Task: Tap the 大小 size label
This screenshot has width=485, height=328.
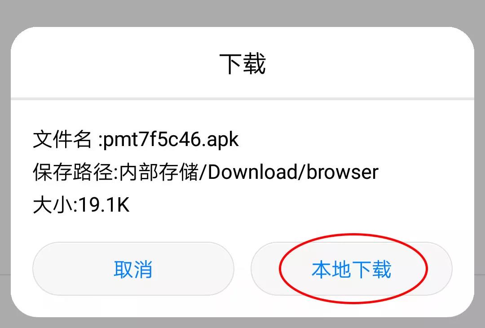Action: pyautogui.click(x=53, y=205)
